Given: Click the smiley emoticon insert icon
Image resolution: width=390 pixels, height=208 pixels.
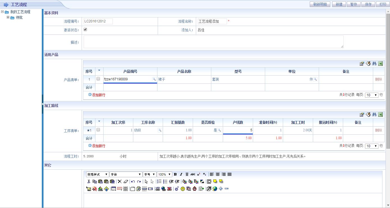Looking at the screenshot, I should tap(183, 188).
